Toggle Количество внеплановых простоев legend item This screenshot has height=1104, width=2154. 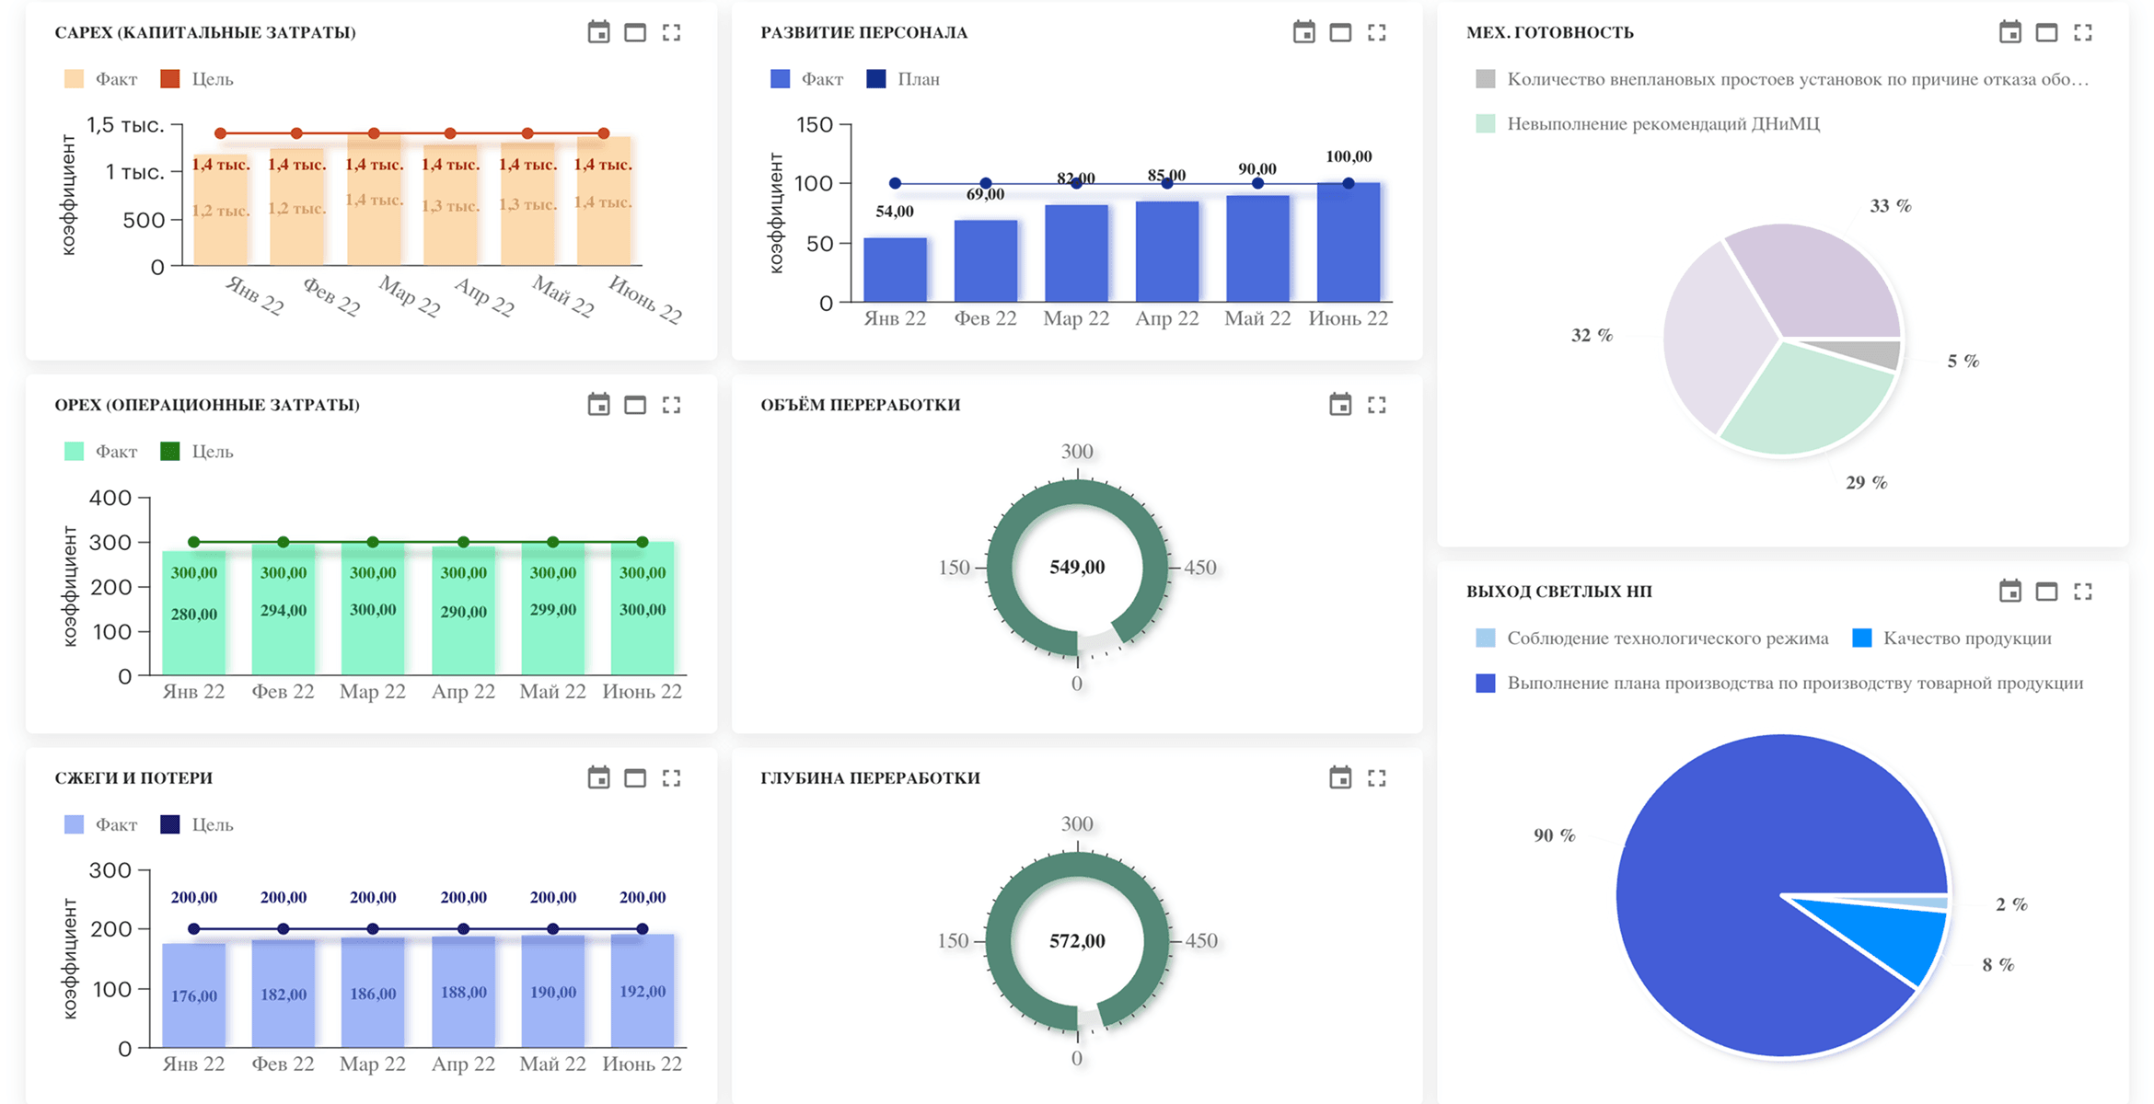pyautogui.click(x=1782, y=79)
